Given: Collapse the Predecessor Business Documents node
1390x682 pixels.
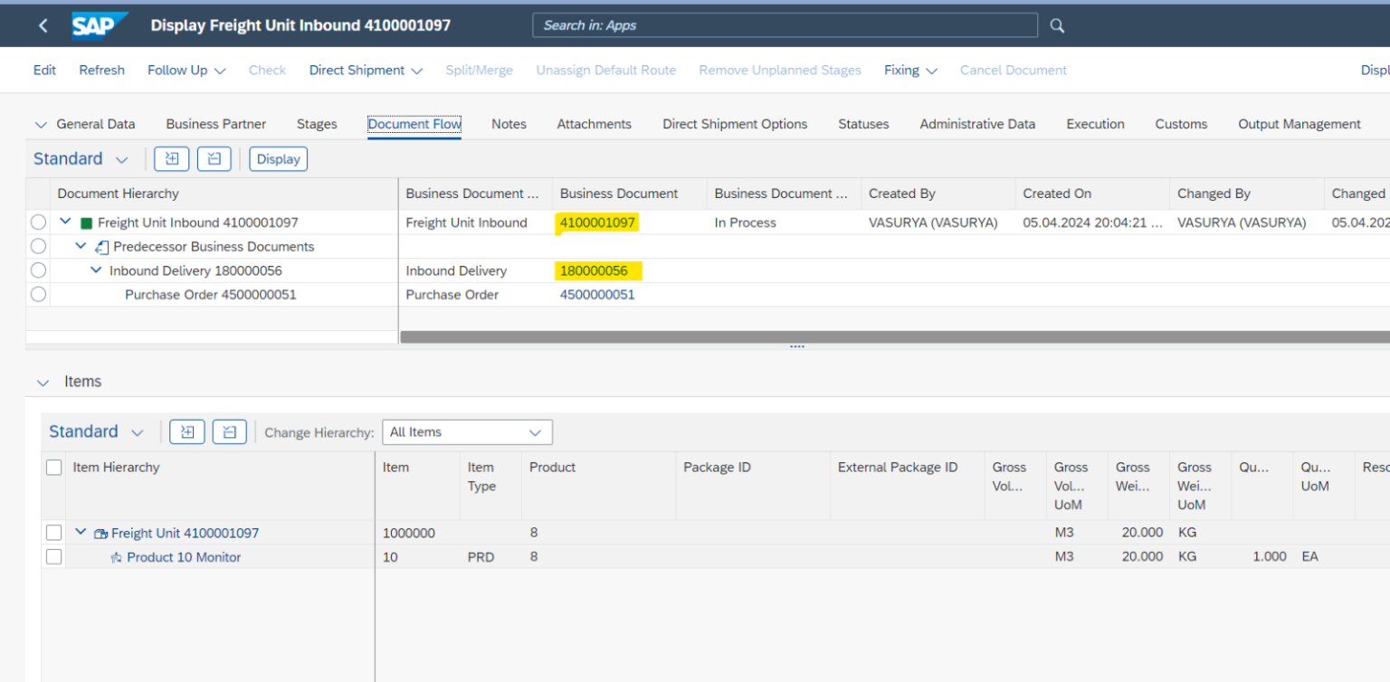Looking at the screenshot, I should pyautogui.click(x=81, y=246).
